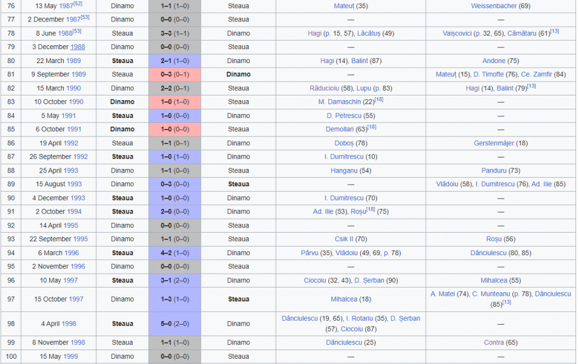579x364 pixels.
Task: Select the date 15 October 1997
Action: (58, 299)
